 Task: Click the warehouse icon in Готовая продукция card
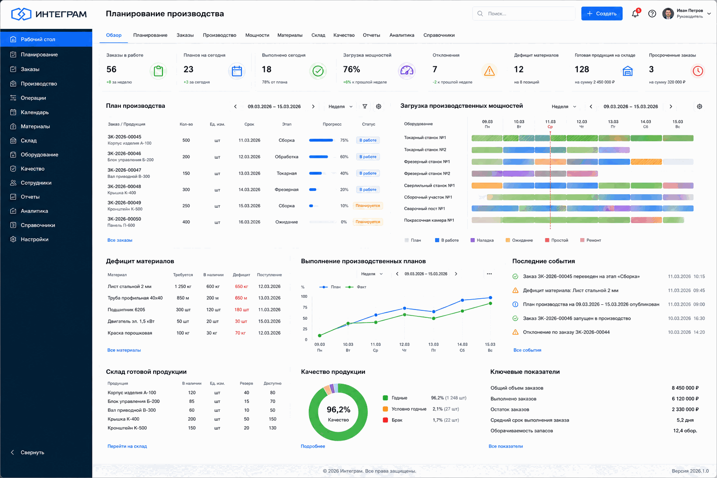pos(628,71)
